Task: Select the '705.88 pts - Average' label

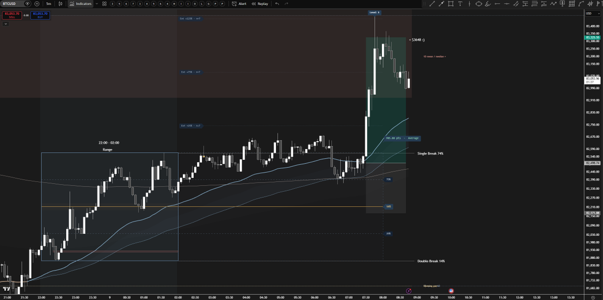Action: 402,138
